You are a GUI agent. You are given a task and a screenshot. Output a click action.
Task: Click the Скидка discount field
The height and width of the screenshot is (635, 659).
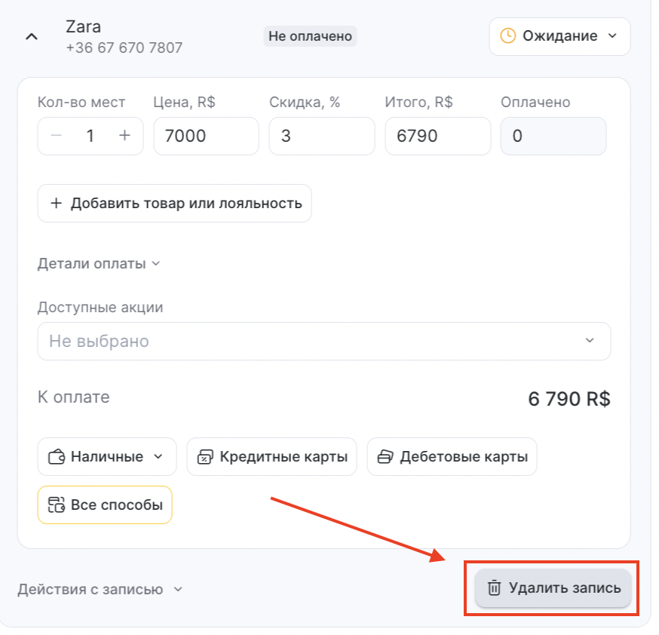coord(322,137)
